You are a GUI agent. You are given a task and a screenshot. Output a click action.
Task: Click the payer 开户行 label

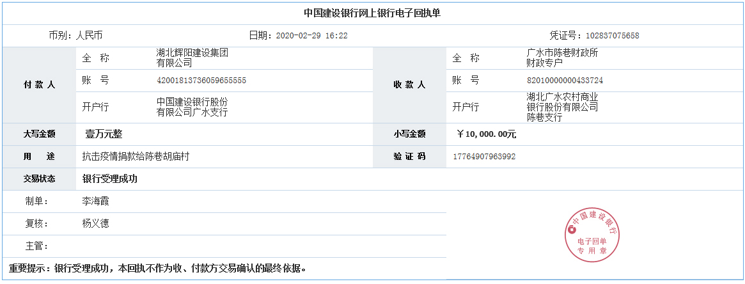95,107
